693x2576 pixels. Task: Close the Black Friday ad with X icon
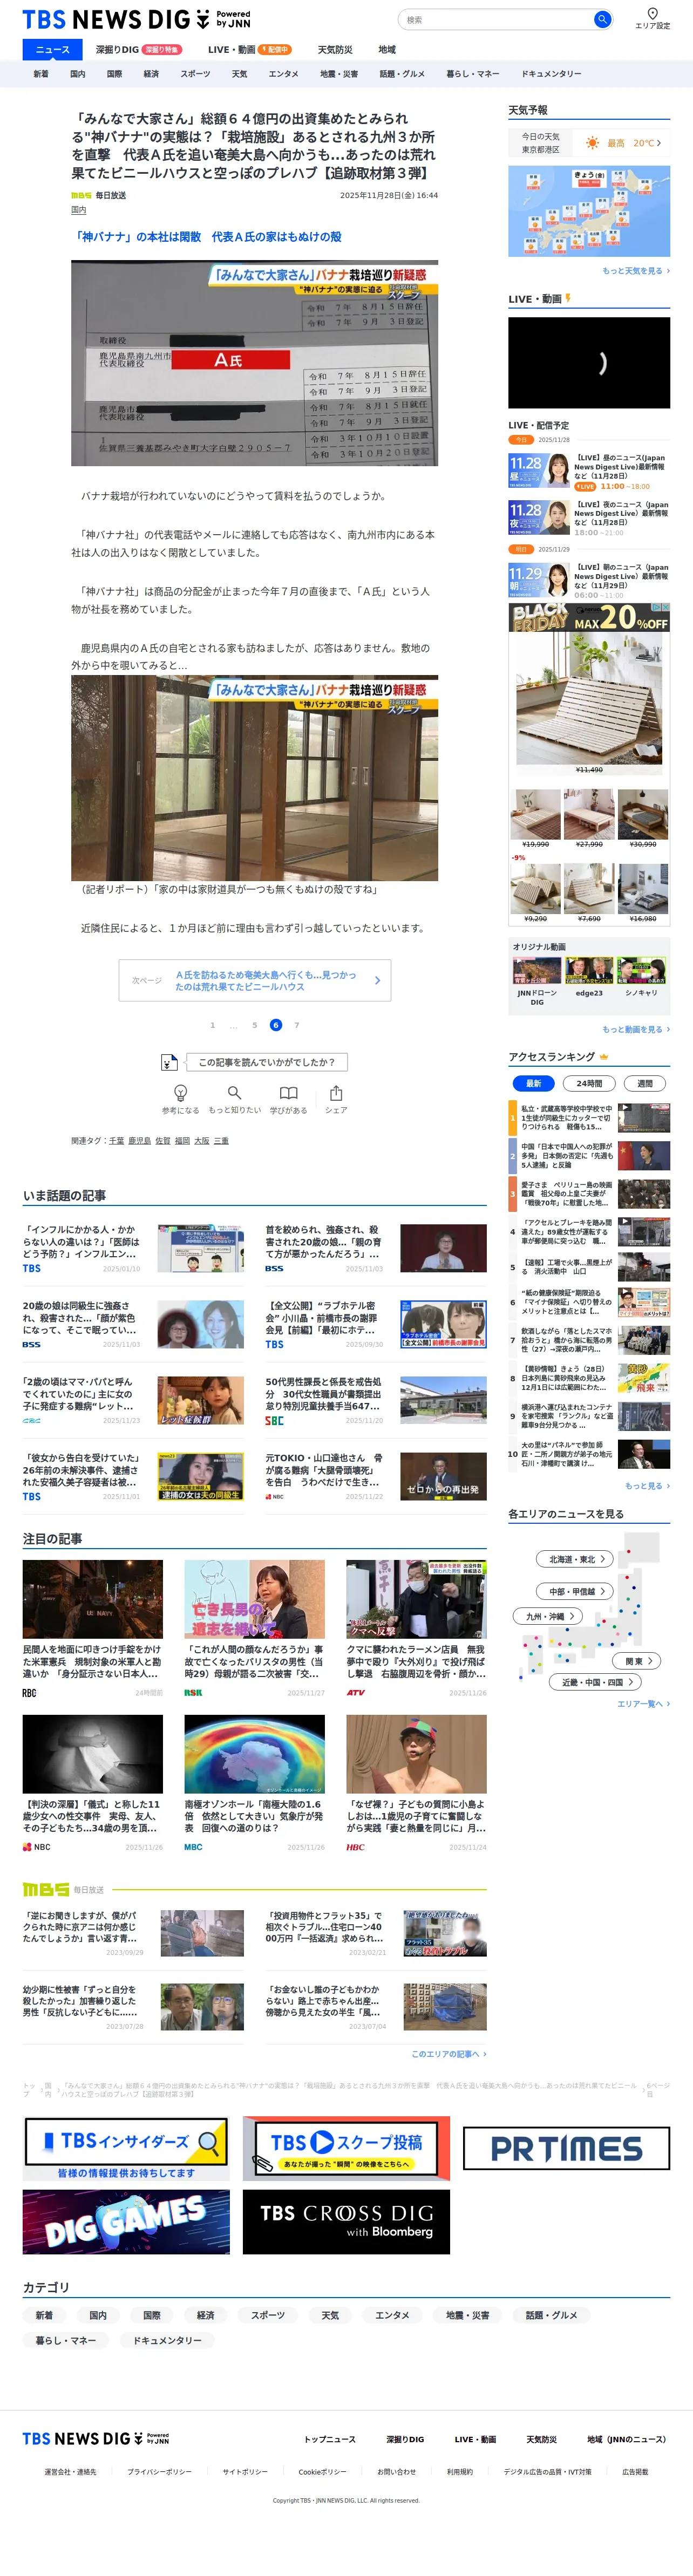point(665,607)
